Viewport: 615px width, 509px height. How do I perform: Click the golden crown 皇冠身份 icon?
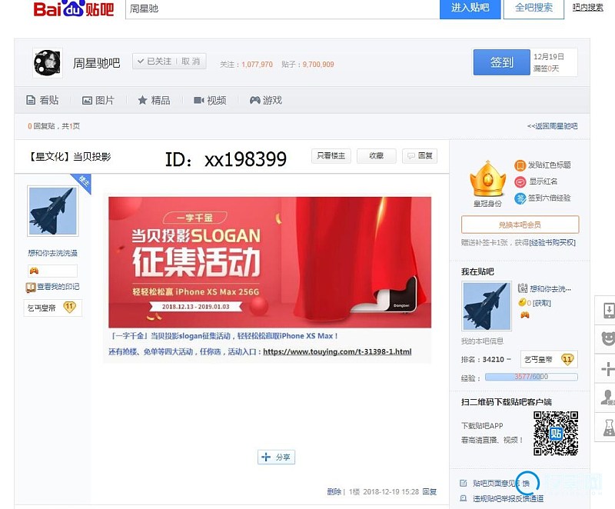tap(487, 179)
